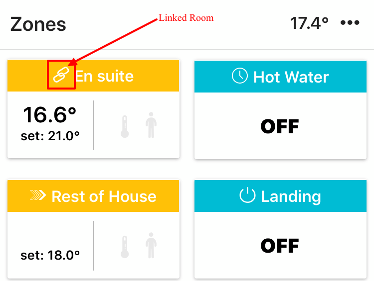Toggle Landing OFF status

(x=280, y=246)
